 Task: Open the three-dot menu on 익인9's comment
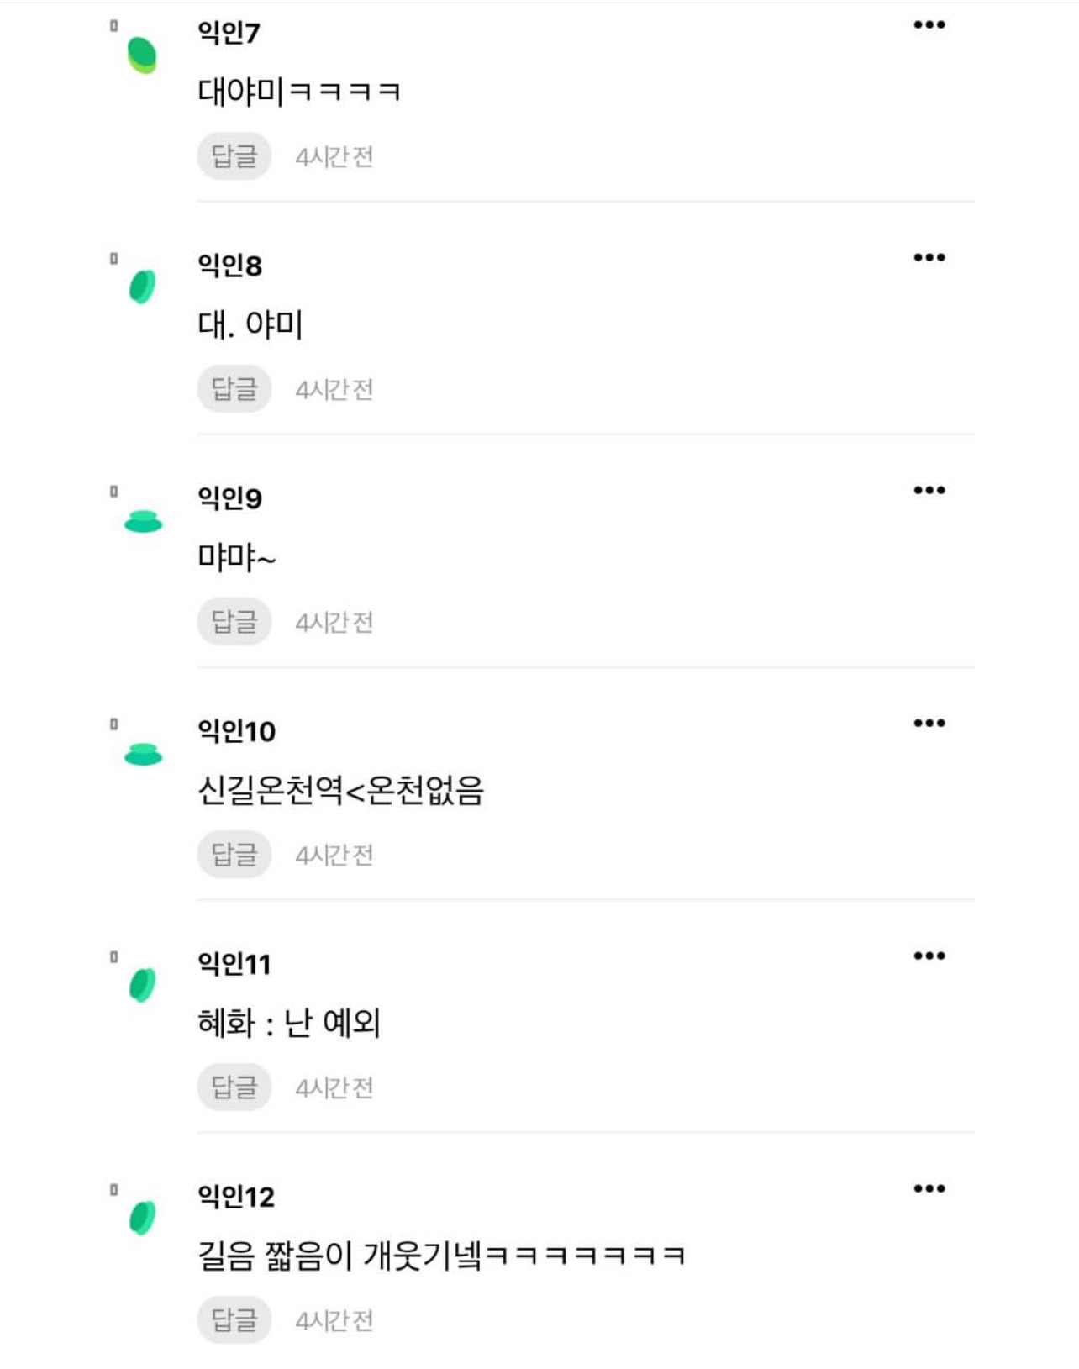tap(929, 491)
